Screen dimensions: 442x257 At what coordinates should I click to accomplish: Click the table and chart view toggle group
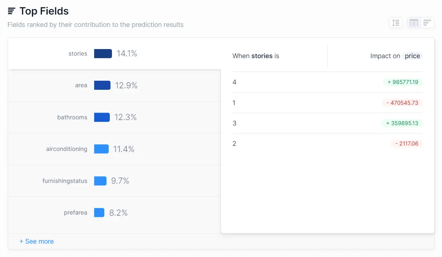point(420,23)
